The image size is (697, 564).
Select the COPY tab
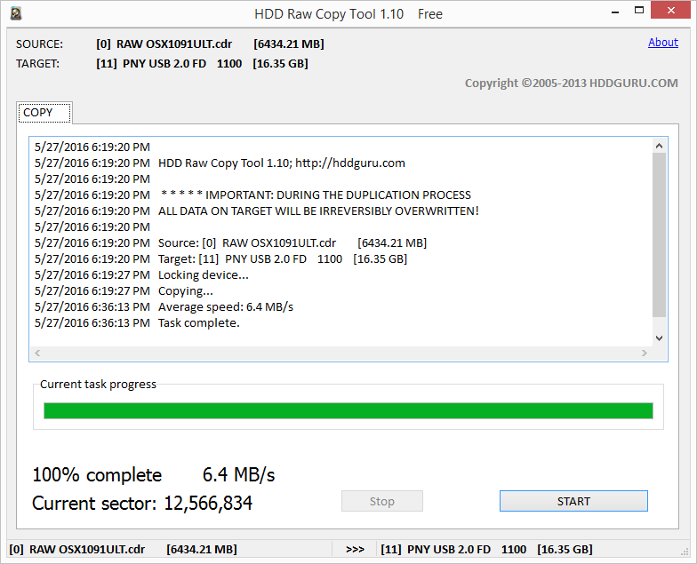point(44,113)
